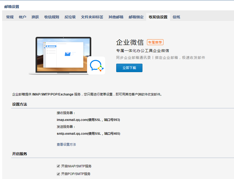Open the 信纸 tab

(x=176, y=17)
